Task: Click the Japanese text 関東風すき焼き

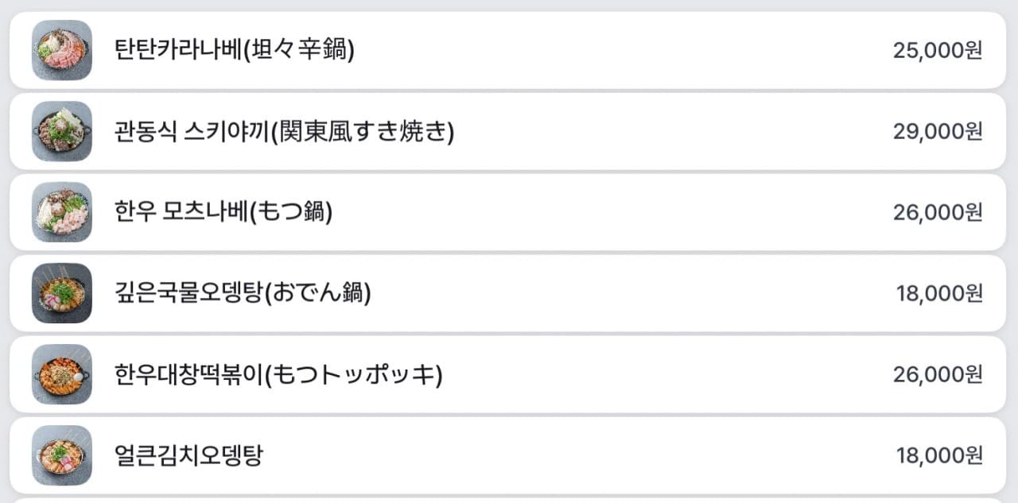Action: [363, 131]
